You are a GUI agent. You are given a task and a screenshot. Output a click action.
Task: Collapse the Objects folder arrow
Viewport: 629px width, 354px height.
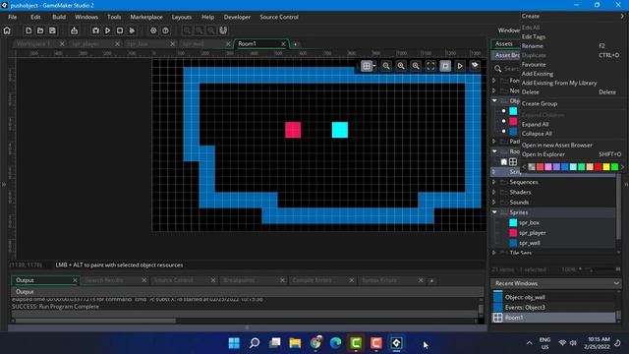[x=494, y=100]
